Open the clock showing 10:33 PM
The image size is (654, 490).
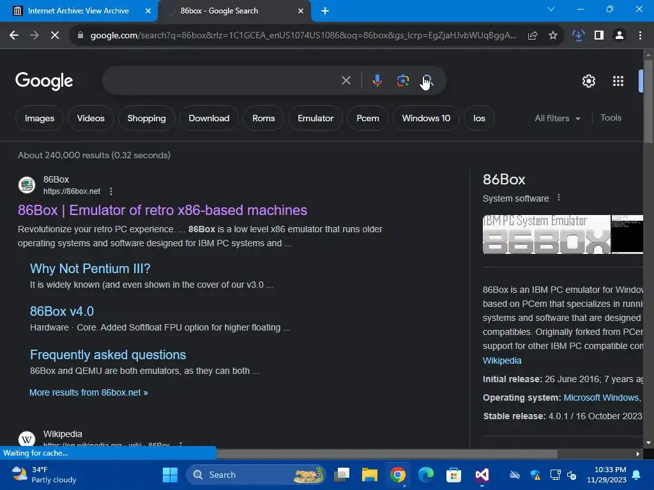(x=607, y=475)
